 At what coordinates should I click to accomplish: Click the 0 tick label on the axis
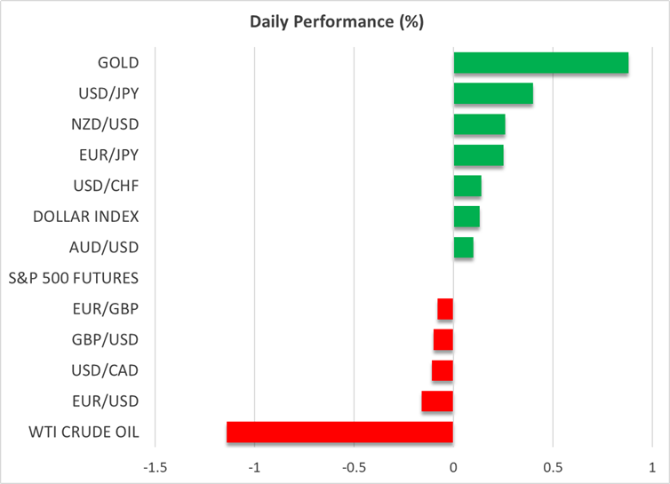(453, 467)
